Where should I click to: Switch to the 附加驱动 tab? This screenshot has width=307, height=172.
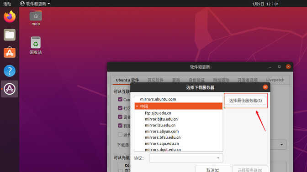tap(221, 80)
